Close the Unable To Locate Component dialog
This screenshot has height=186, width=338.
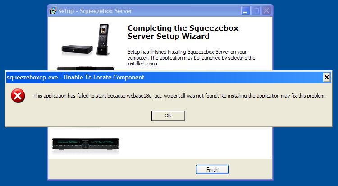click(x=327, y=77)
